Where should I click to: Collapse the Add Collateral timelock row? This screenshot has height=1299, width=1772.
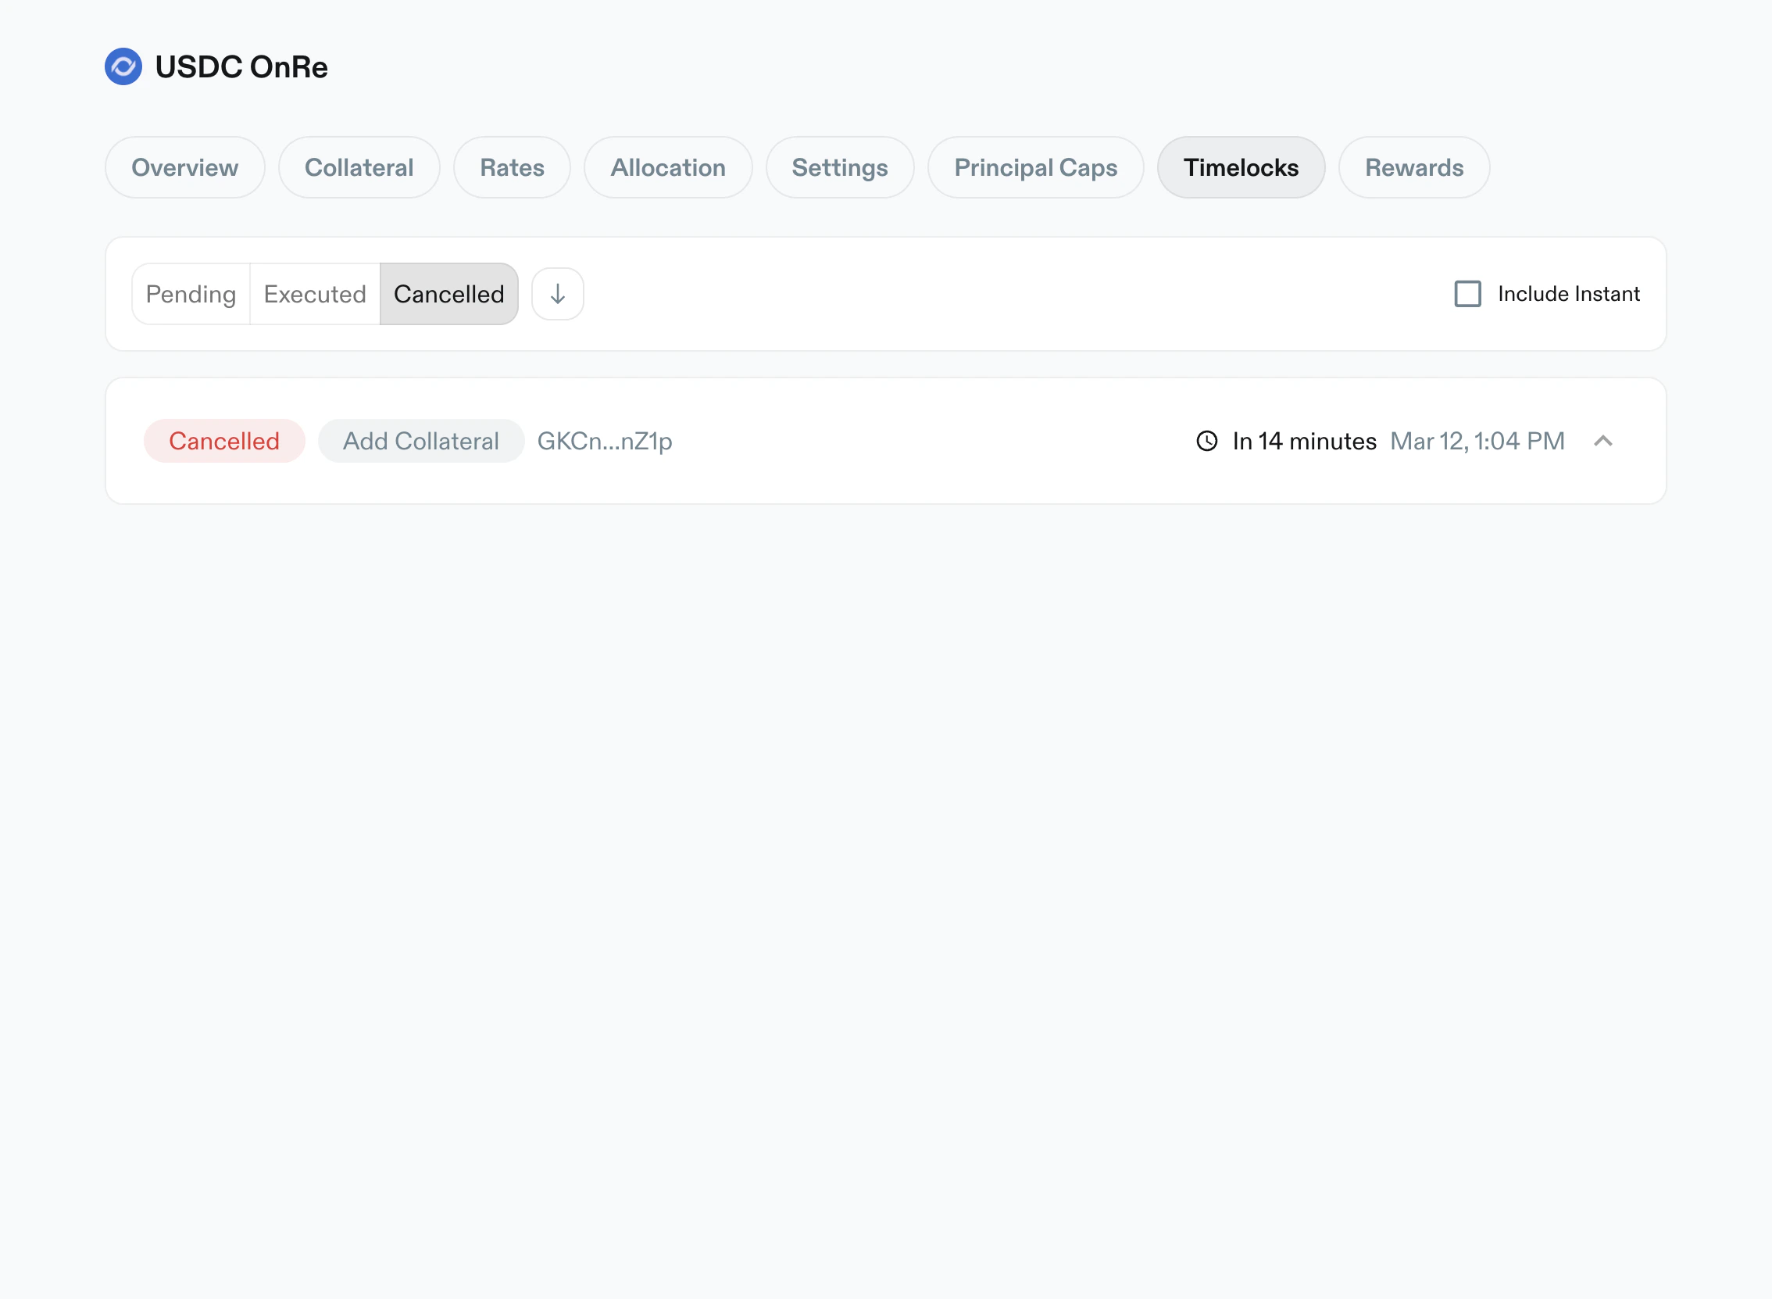[x=1602, y=441]
